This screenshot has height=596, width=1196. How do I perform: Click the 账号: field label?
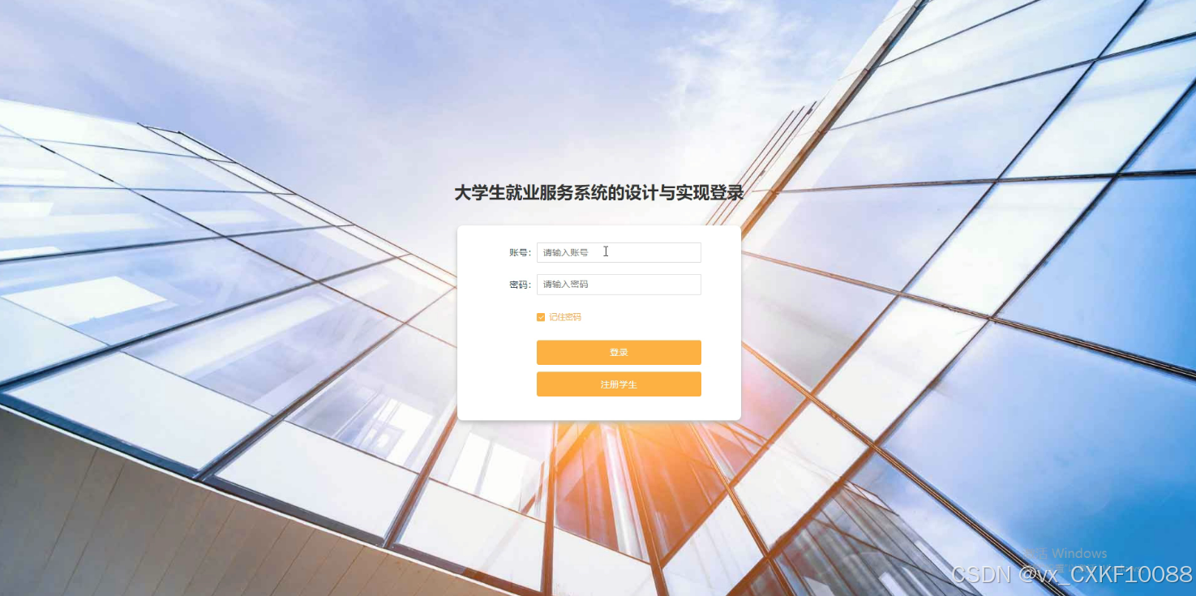point(521,252)
